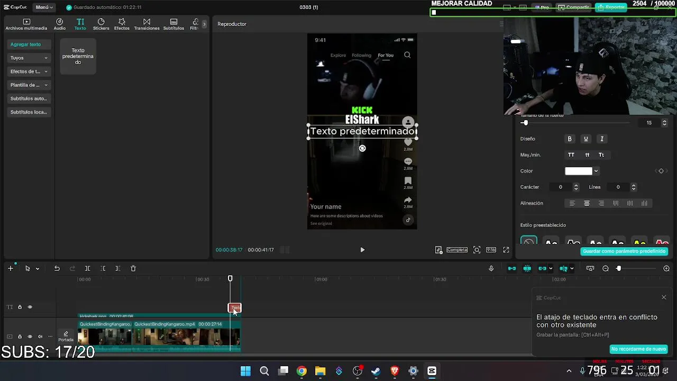Image resolution: width=677 pixels, height=381 pixels.
Task: Set text to all uppercase TT
Action: point(571,155)
